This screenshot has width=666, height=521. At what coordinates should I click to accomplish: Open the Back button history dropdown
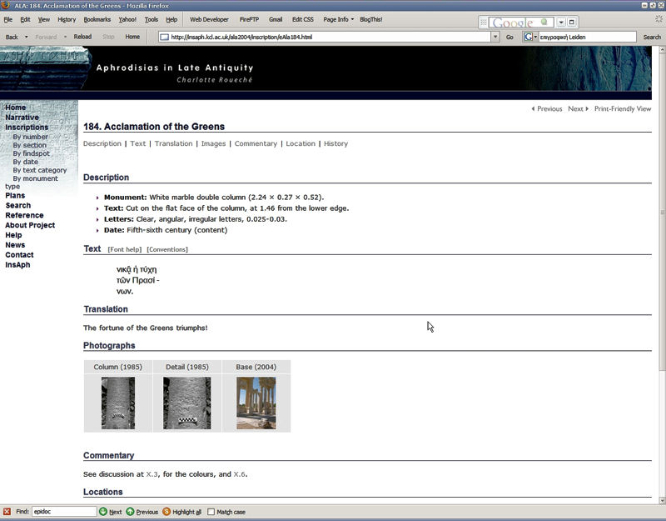tap(26, 37)
